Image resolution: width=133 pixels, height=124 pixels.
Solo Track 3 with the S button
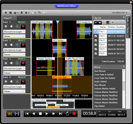tap(6, 63)
